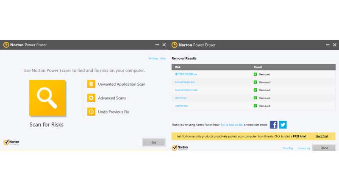Close the left Norton Power Eraser window
Screen dimensions: 339x191
(164, 45)
